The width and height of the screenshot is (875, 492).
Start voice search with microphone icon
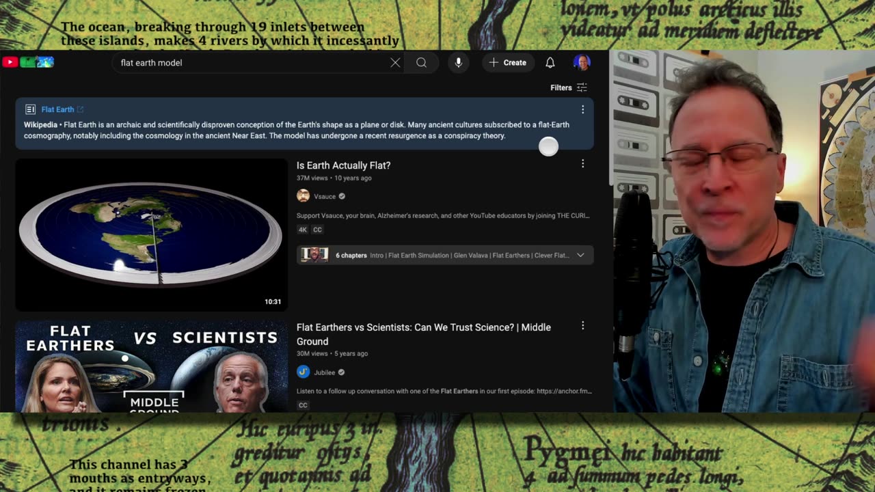(458, 63)
